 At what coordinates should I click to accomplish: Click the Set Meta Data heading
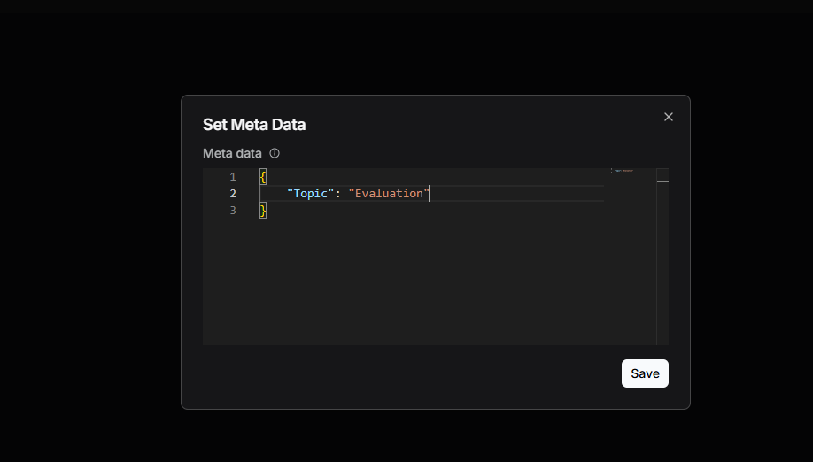coord(254,125)
